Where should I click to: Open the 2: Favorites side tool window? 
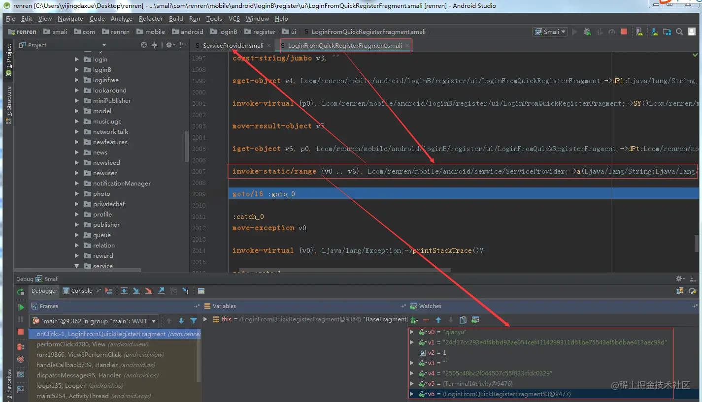(8, 385)
